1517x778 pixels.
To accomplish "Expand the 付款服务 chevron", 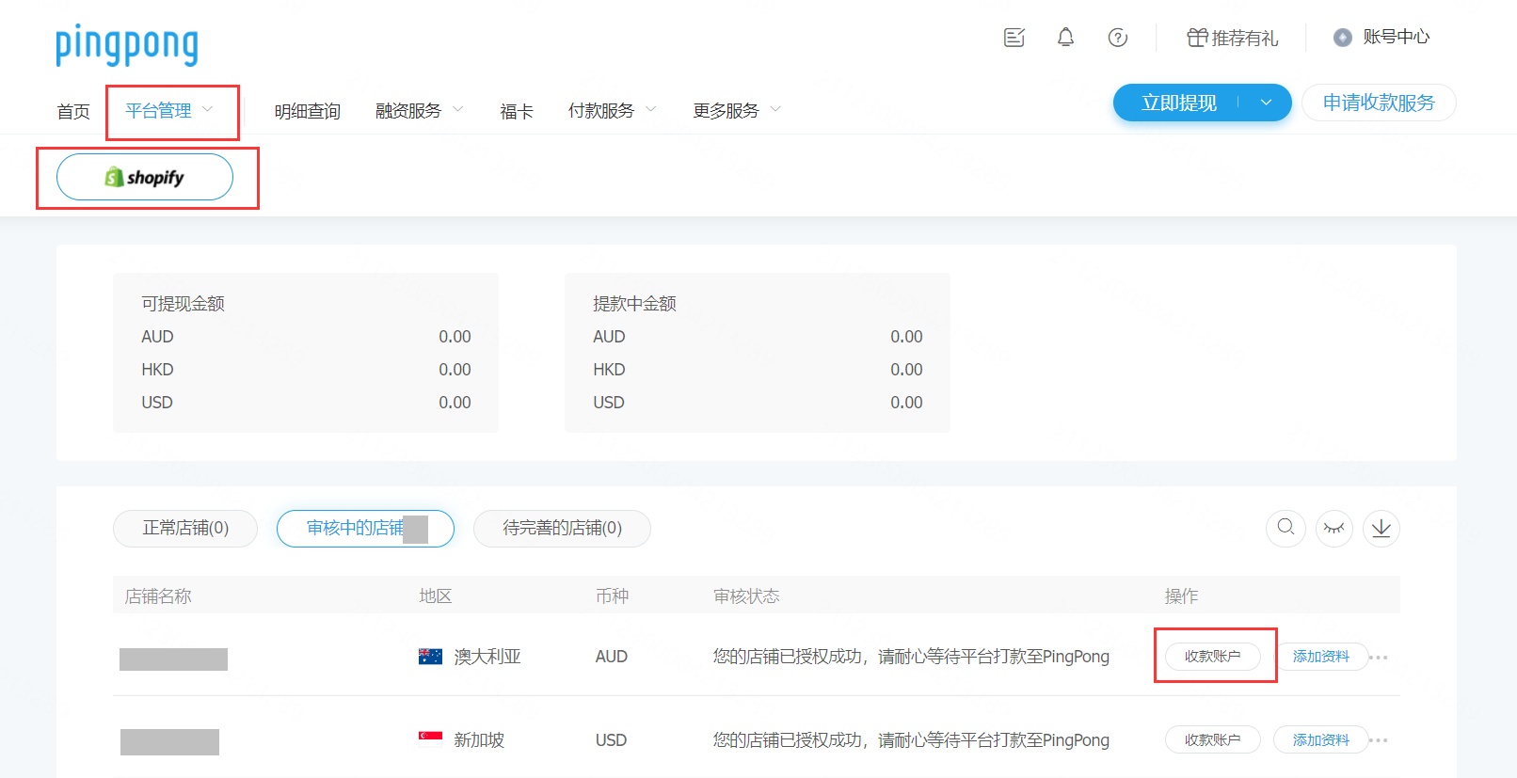I will (651, 109).
